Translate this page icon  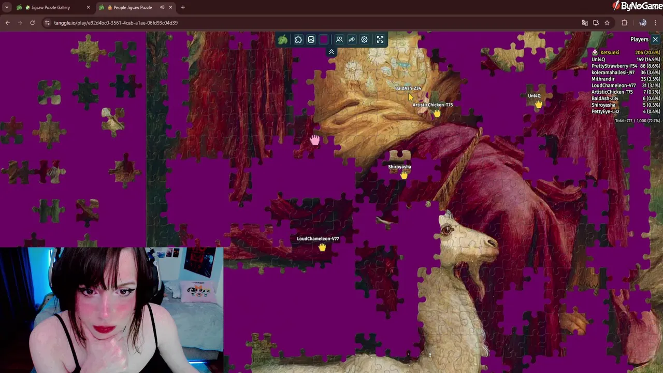coord(585,23)
